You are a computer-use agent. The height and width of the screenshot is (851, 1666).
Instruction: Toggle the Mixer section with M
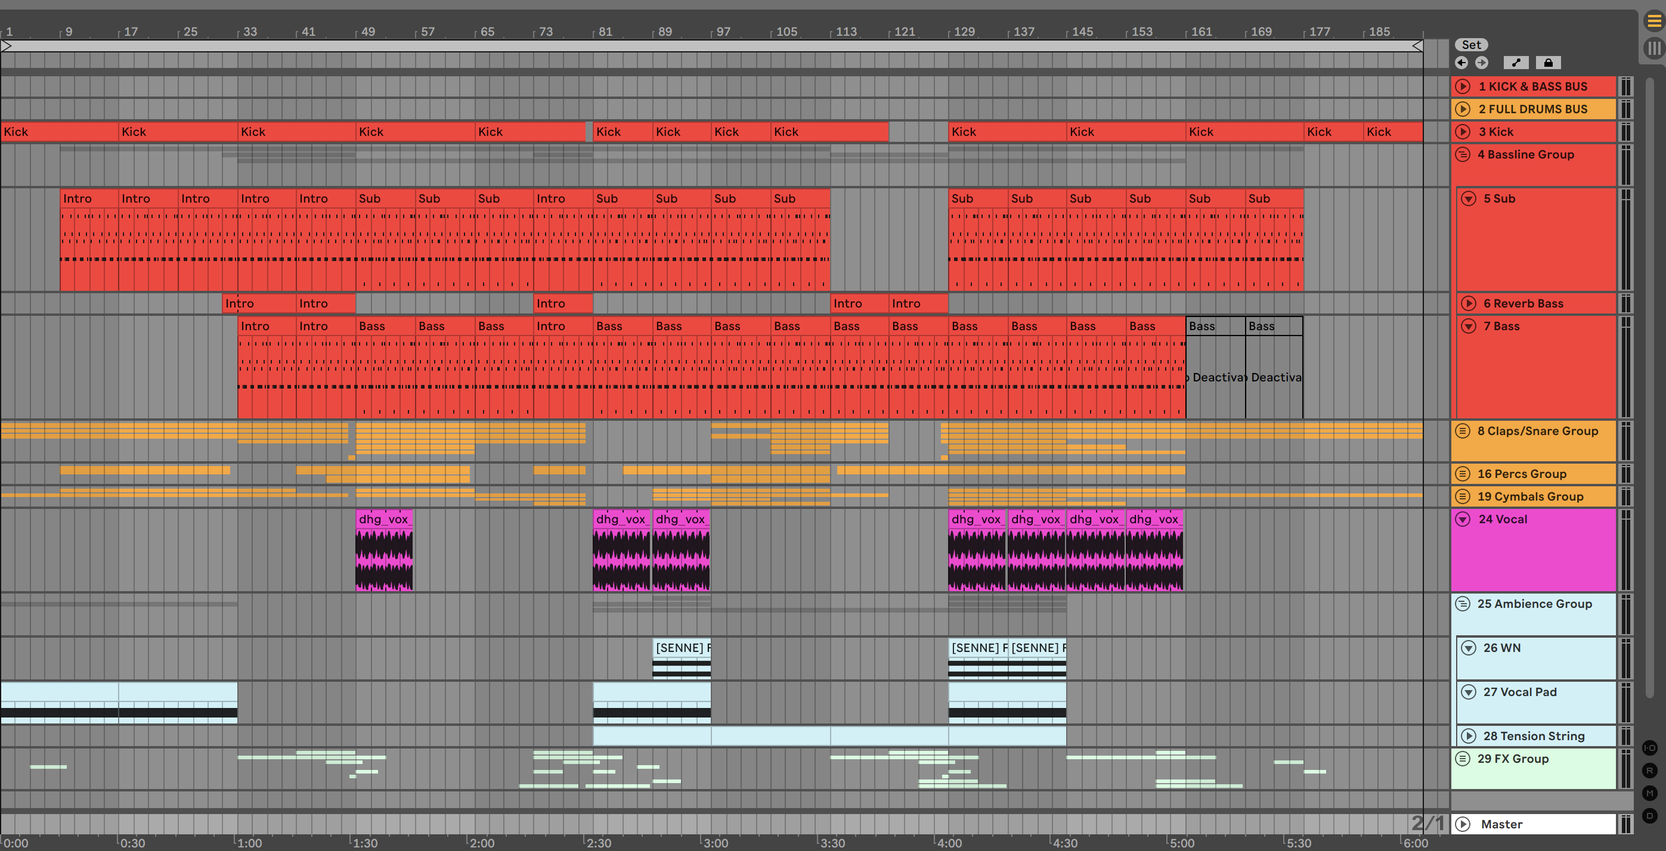tap(1649, 793)
